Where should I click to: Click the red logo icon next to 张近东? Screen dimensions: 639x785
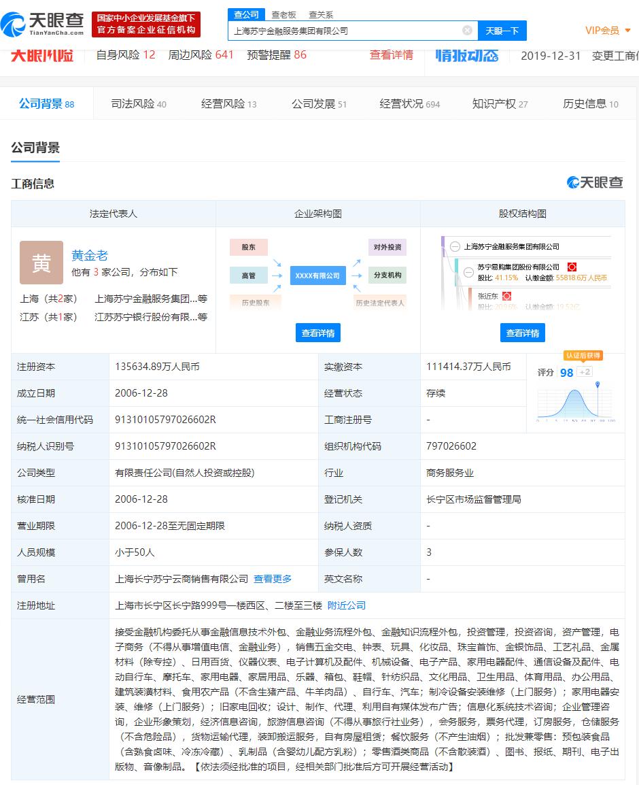pos(507,296)
